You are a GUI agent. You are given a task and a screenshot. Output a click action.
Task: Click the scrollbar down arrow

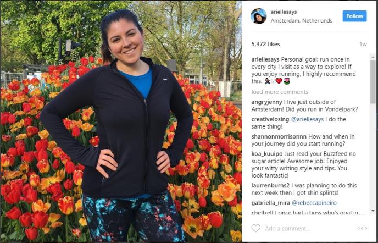tap(373, 211)
